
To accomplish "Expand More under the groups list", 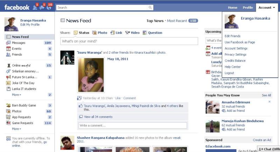I will pyautogui.click(x=16, y=95).
